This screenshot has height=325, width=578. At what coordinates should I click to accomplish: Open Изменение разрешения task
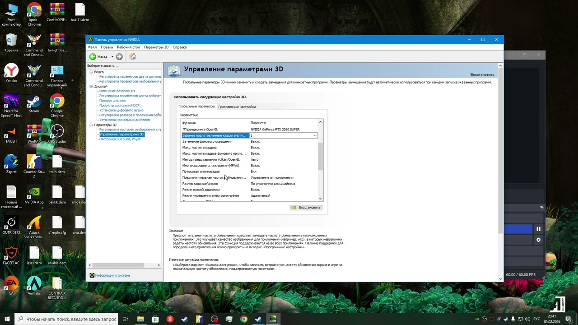(117, 91)
